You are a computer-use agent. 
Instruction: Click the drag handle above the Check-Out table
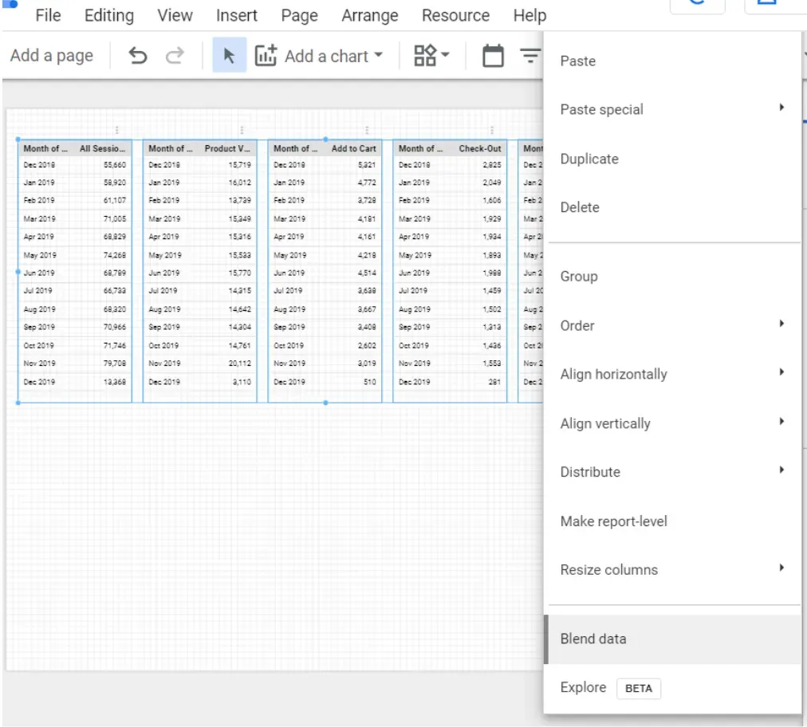tap(492, 130)
